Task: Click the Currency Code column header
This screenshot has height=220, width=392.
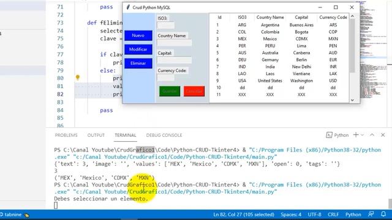Action: [333, 17]
